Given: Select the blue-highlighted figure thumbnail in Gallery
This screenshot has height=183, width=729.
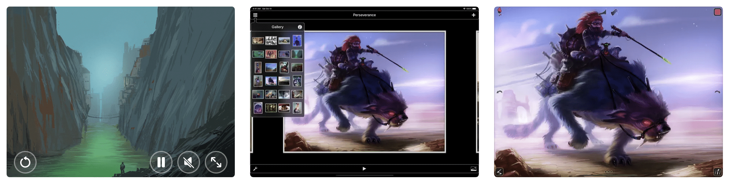Looking at the screenshot, I should 297,40.
